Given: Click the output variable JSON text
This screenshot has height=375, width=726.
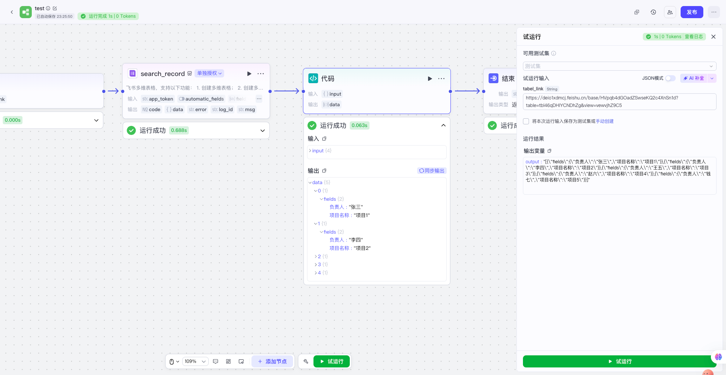Looking at the screenshot, I should coord(618,171).
